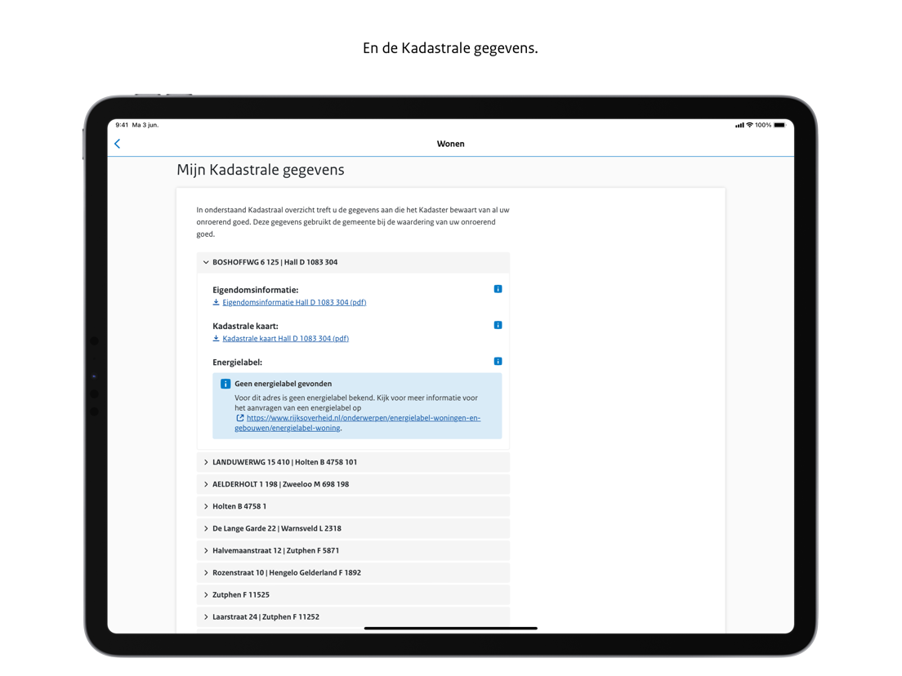902x676 pixels.
Task: Download Kadastrale kaart Hall D 1083 304 pdf
Action: tap(286, 339)
